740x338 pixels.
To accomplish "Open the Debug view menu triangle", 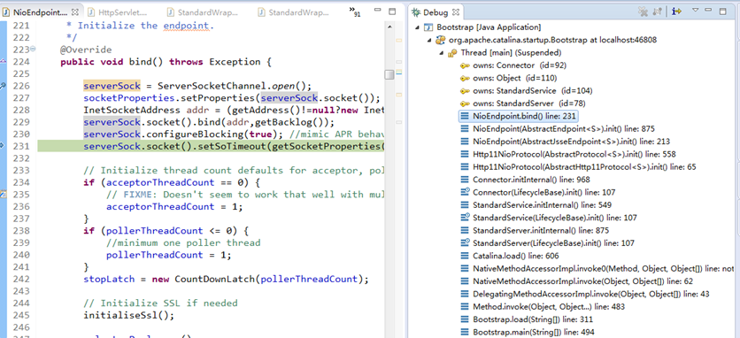I will coord(695,10).
